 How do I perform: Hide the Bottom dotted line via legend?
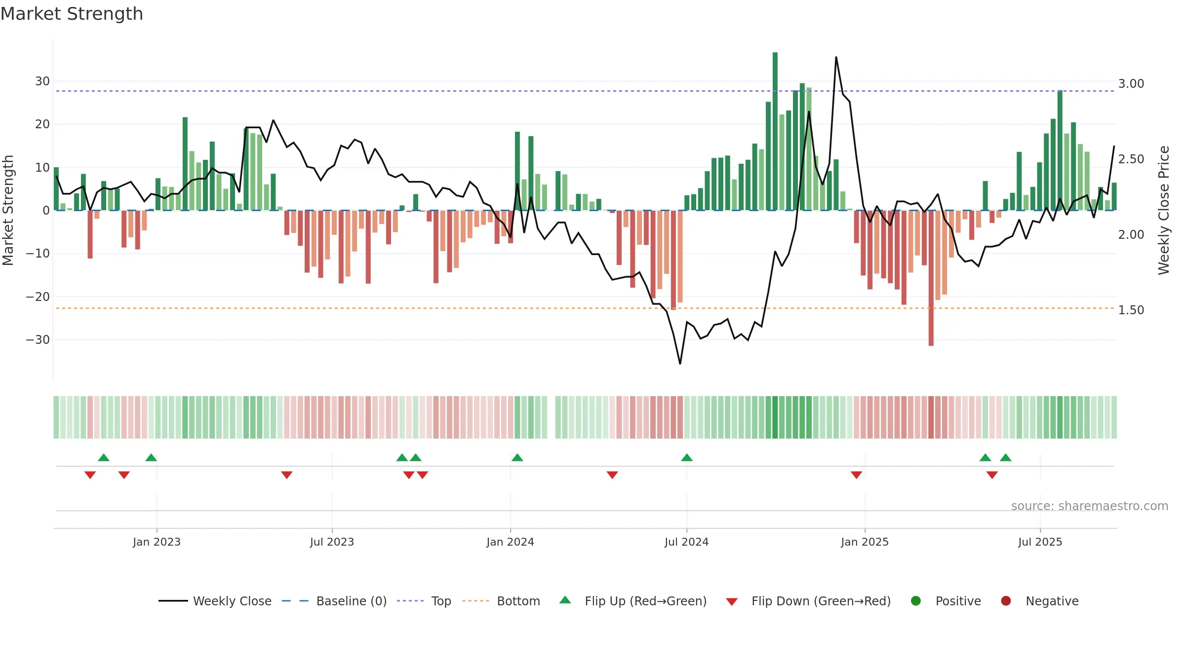click(501, 601)
